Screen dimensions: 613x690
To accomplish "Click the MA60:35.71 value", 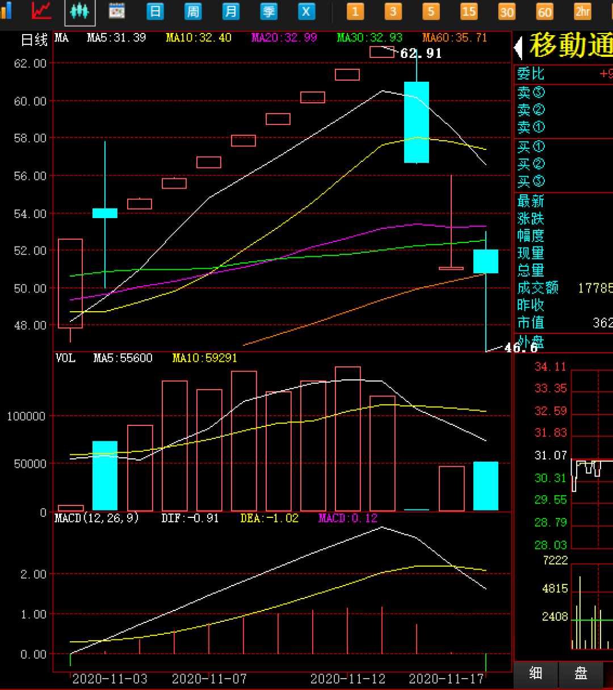I will click(455, 38).
